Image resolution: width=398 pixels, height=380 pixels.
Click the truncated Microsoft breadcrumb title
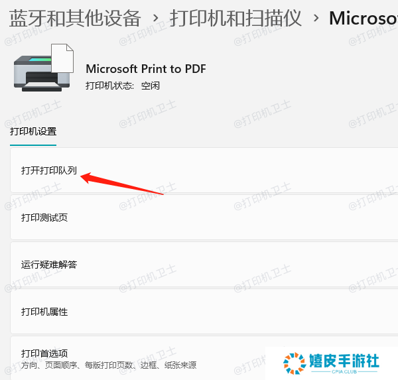click(x=364, y=19)
